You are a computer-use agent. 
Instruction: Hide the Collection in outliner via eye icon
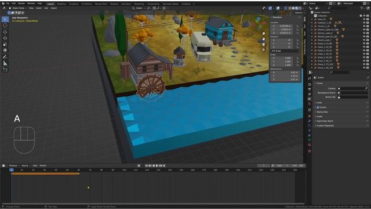[364, 16]
